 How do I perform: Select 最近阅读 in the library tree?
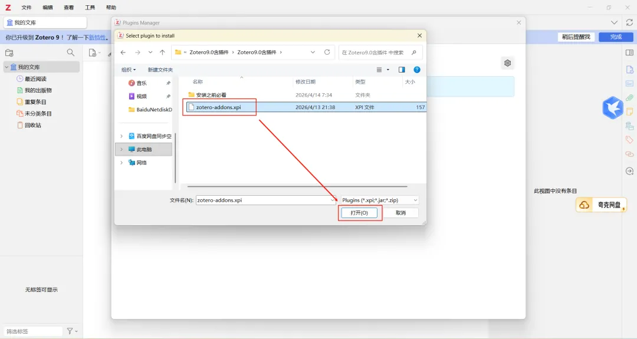(x=35, y=79)
